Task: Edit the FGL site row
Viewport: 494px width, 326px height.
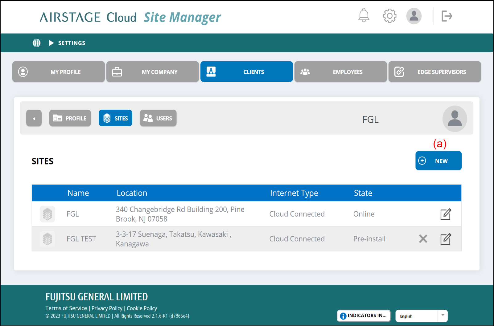Action: (445, 214)
